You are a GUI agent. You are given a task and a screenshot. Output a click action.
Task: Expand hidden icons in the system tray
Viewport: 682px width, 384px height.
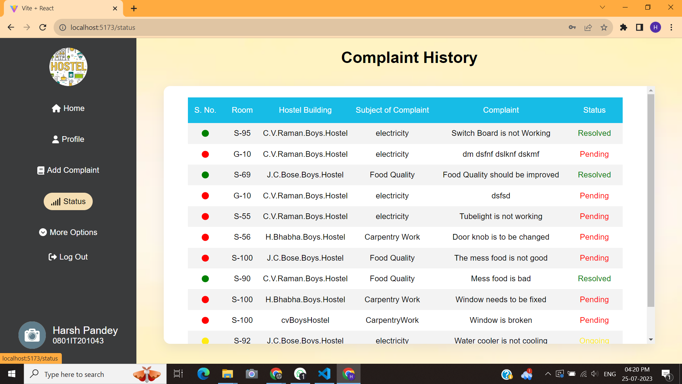point(547,374)
